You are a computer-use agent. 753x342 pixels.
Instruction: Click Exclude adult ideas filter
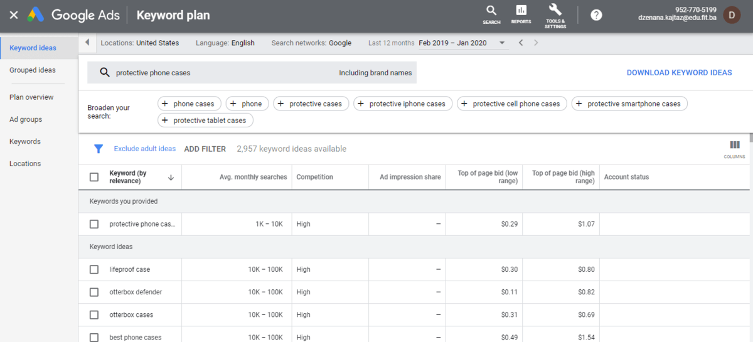point(145,149)
